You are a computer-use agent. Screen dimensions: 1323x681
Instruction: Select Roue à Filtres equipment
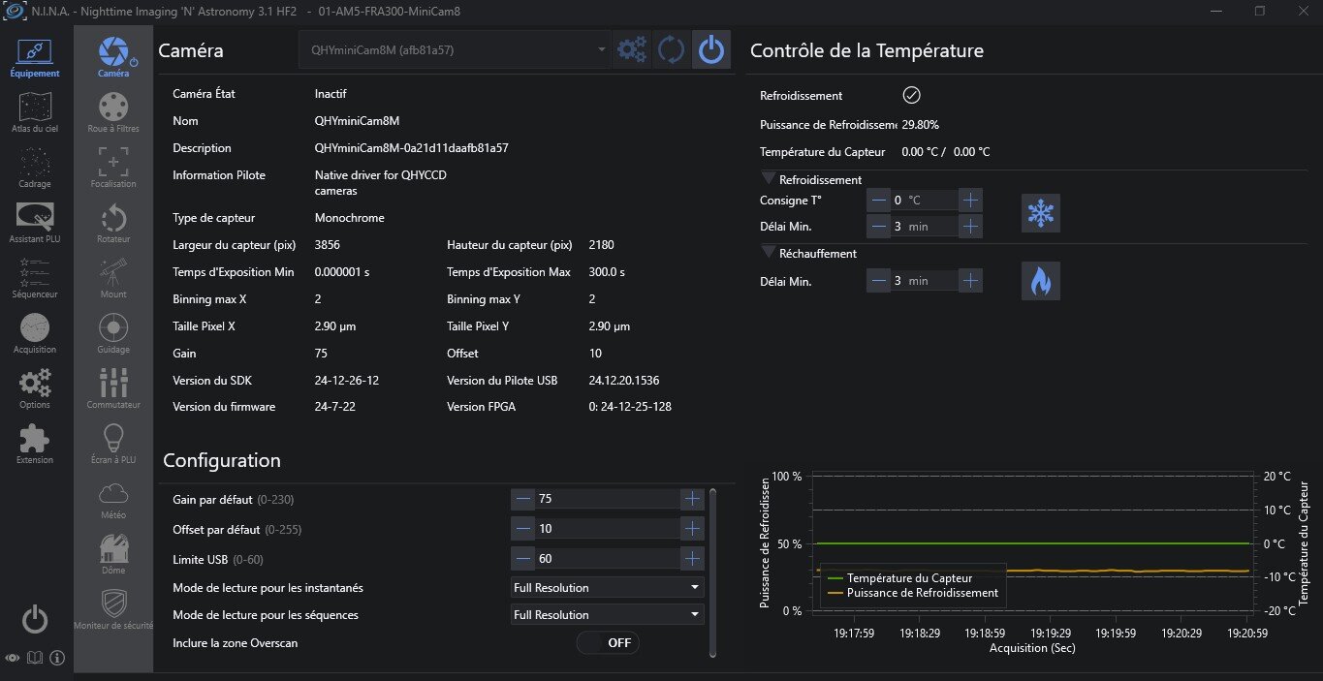(113, 113)
